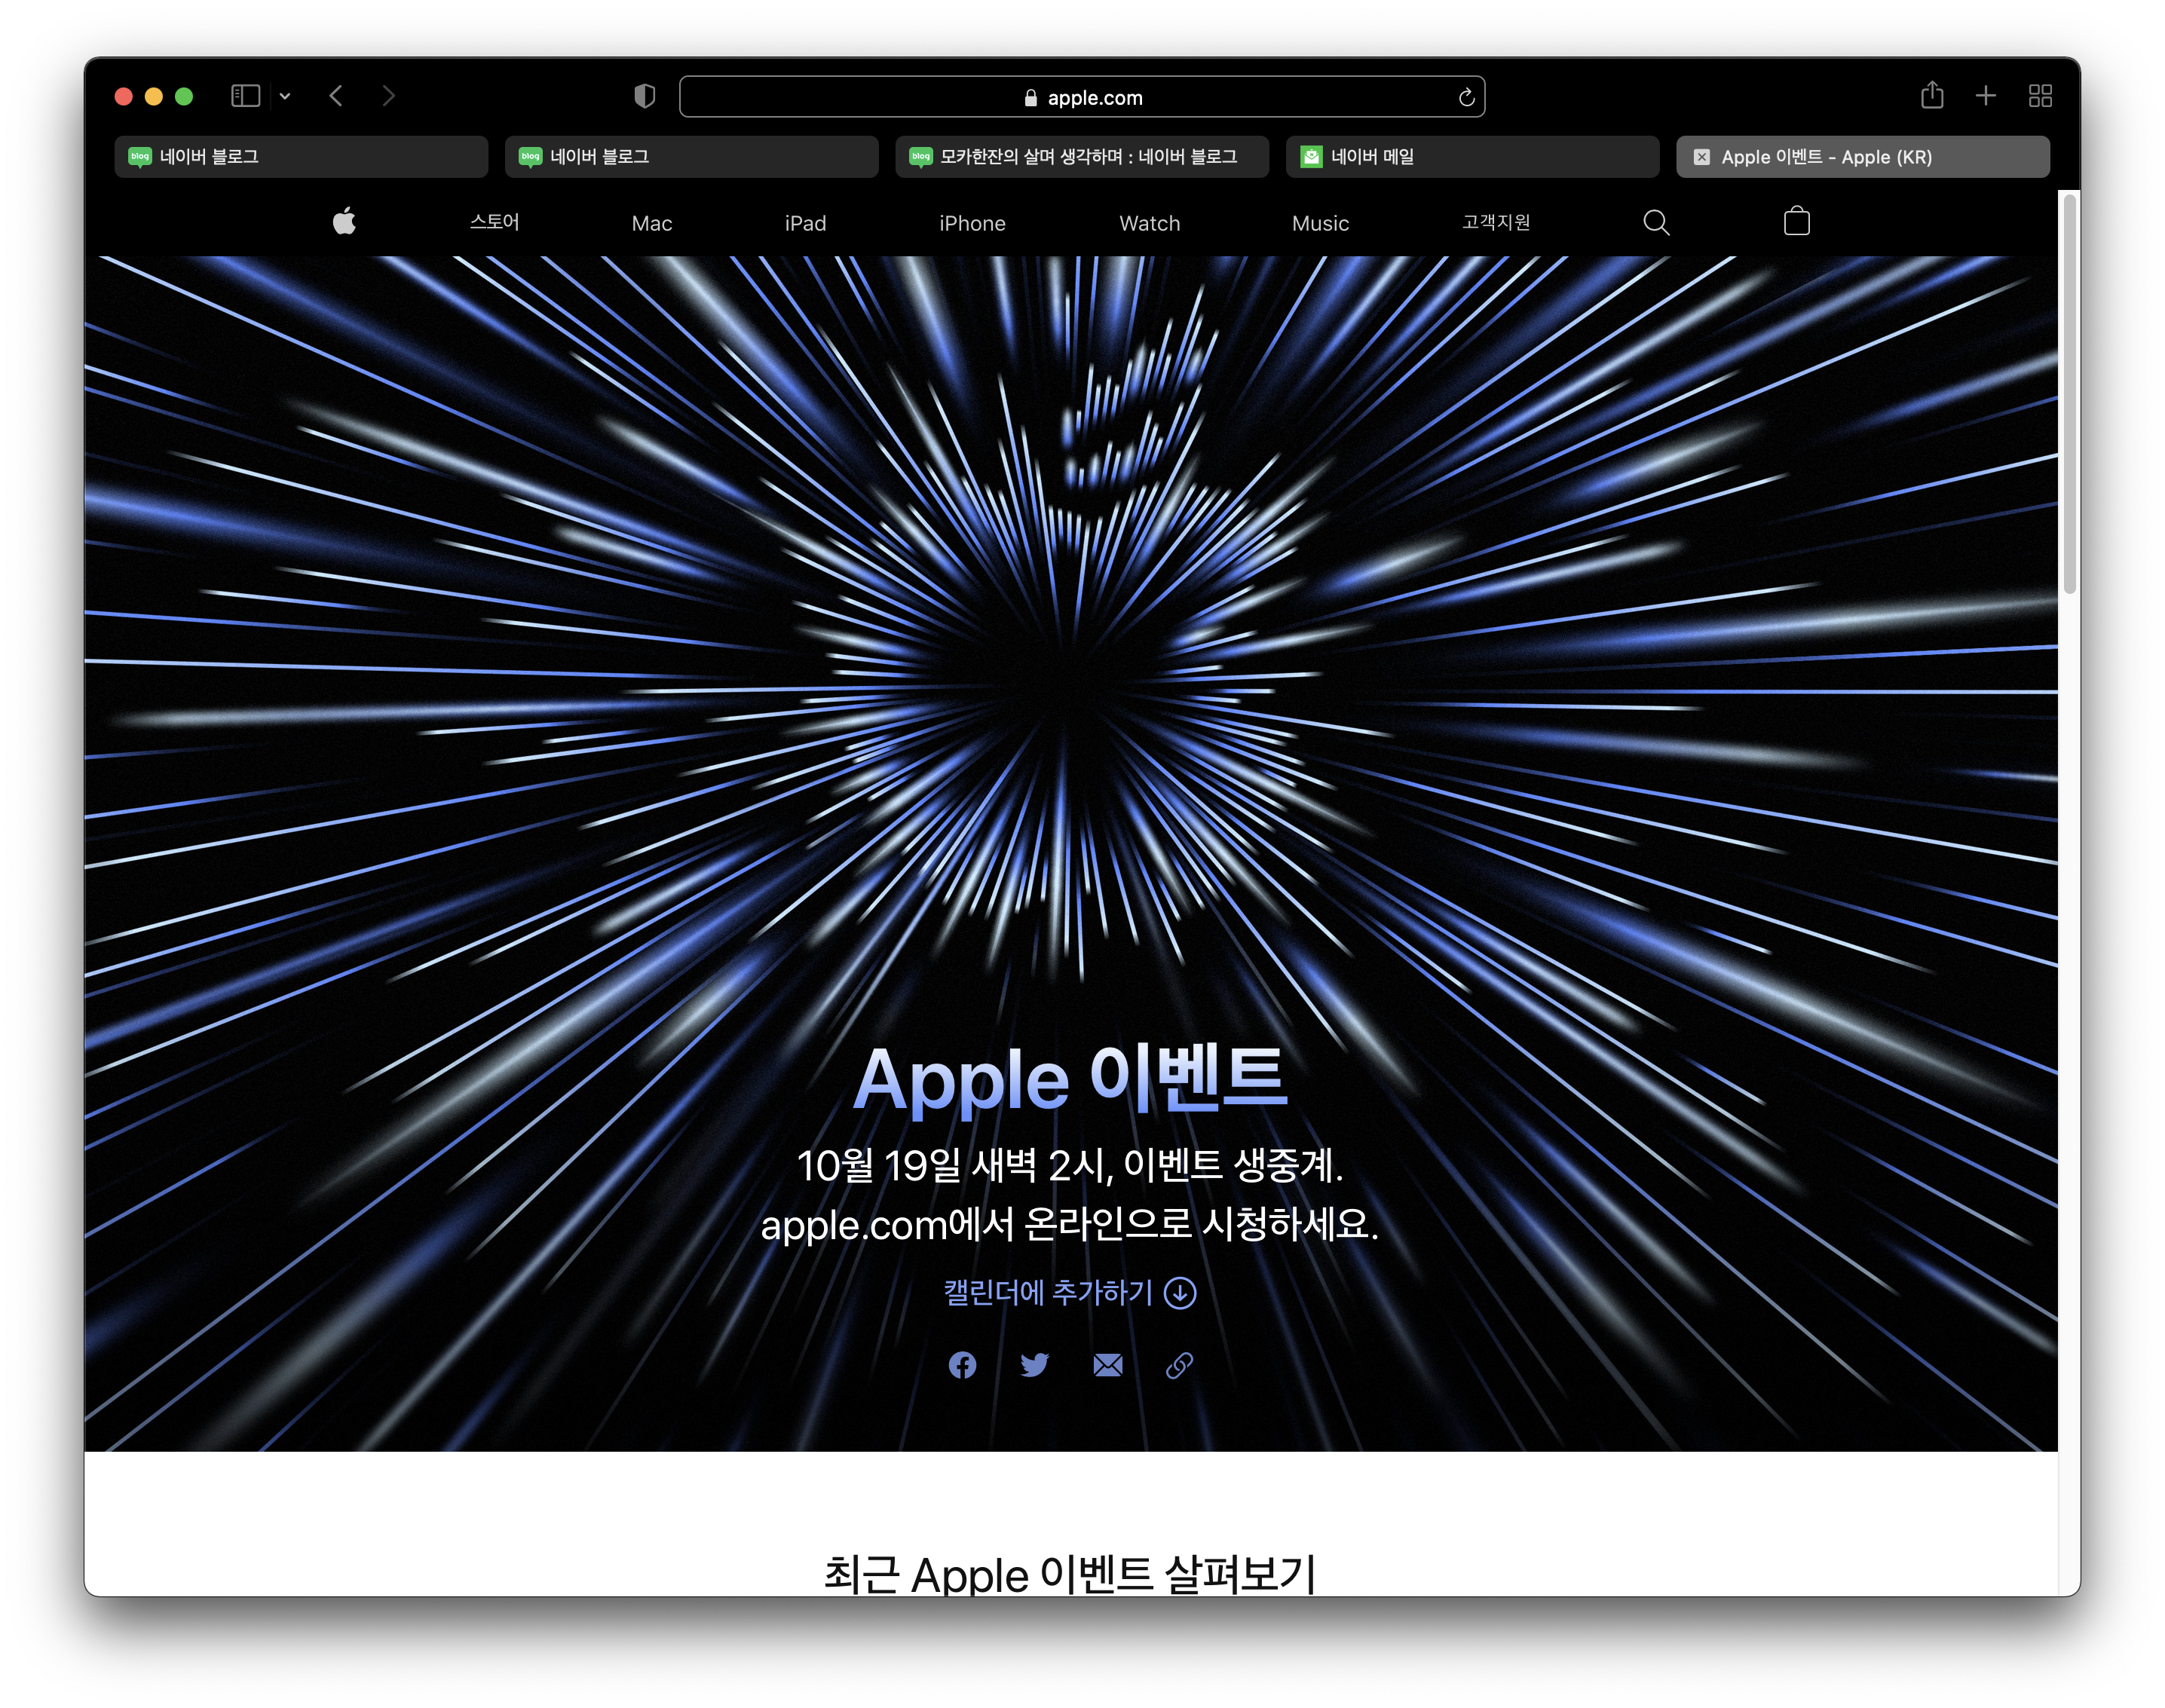The image size is (2165, 1708).
Task: Go back with the left arrow
Action: [337, 96]
